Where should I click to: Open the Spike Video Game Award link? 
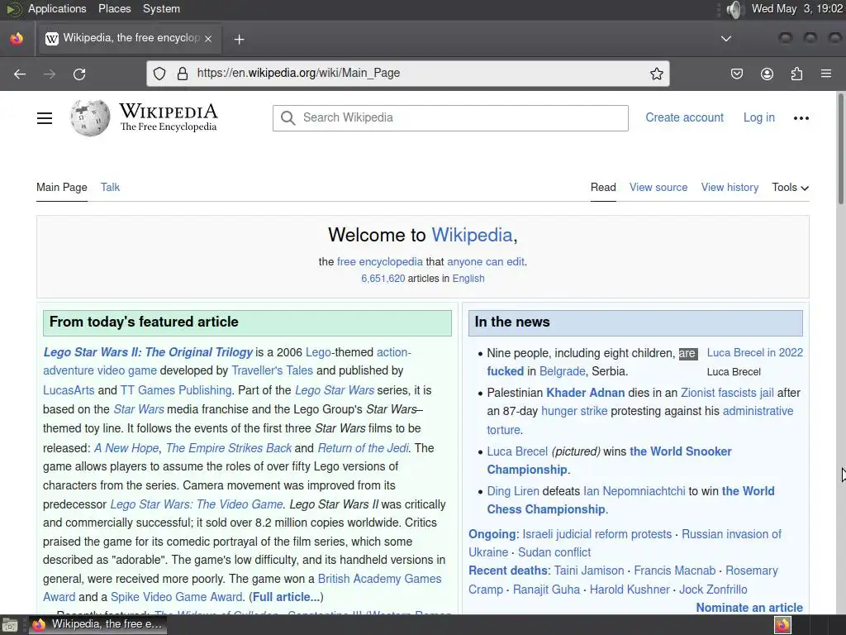coord(177,597)
